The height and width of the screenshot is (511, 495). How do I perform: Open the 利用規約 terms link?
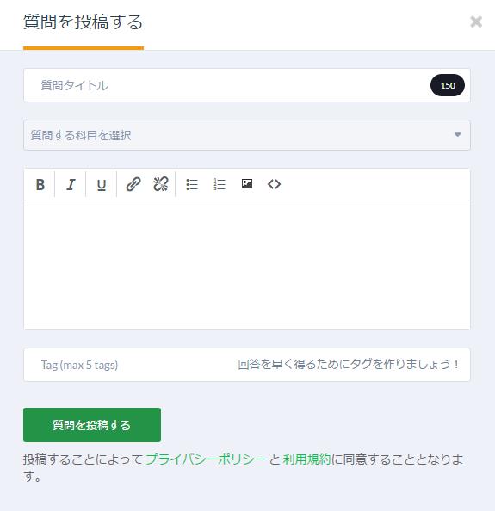(x=306, y=459)
